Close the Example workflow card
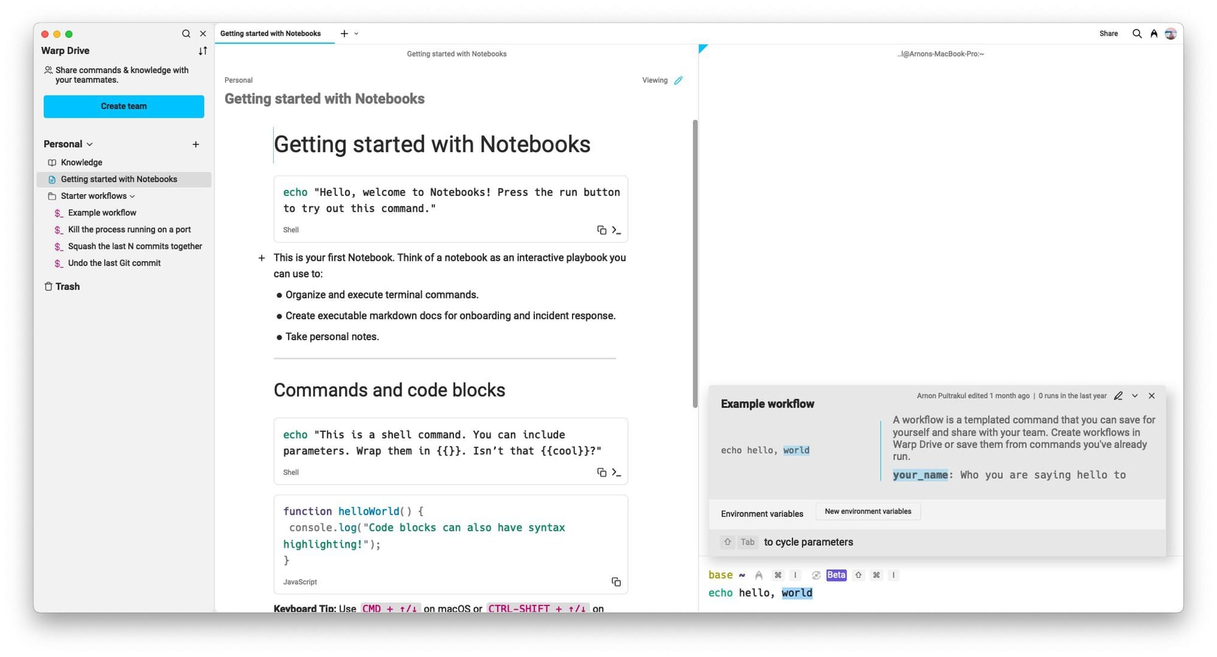Viewport: 1217px width, 657px height. coord(1151,396)
